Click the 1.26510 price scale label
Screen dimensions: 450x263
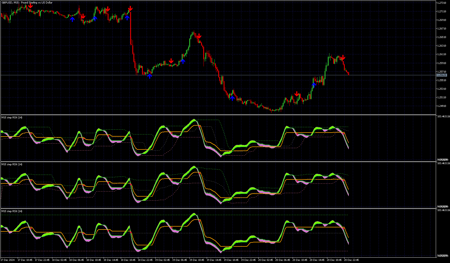pos(442,37)
